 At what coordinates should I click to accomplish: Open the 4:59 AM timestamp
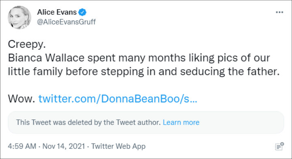(x=22, y=146)
